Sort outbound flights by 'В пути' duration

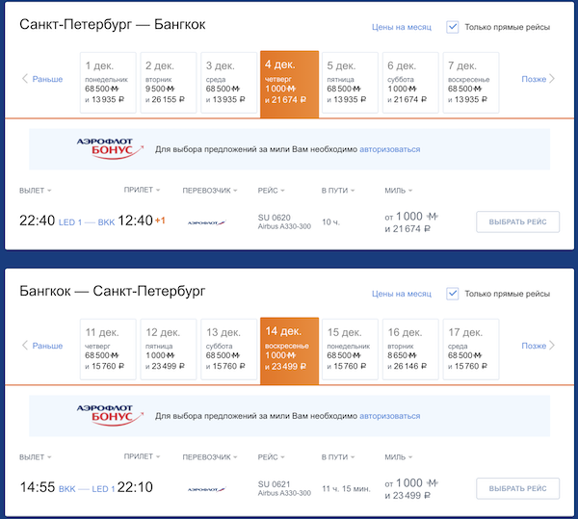pos(337,190)
